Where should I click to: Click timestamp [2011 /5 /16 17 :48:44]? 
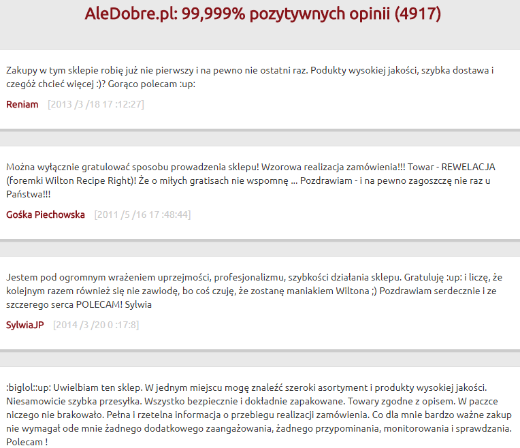point(143,214)
